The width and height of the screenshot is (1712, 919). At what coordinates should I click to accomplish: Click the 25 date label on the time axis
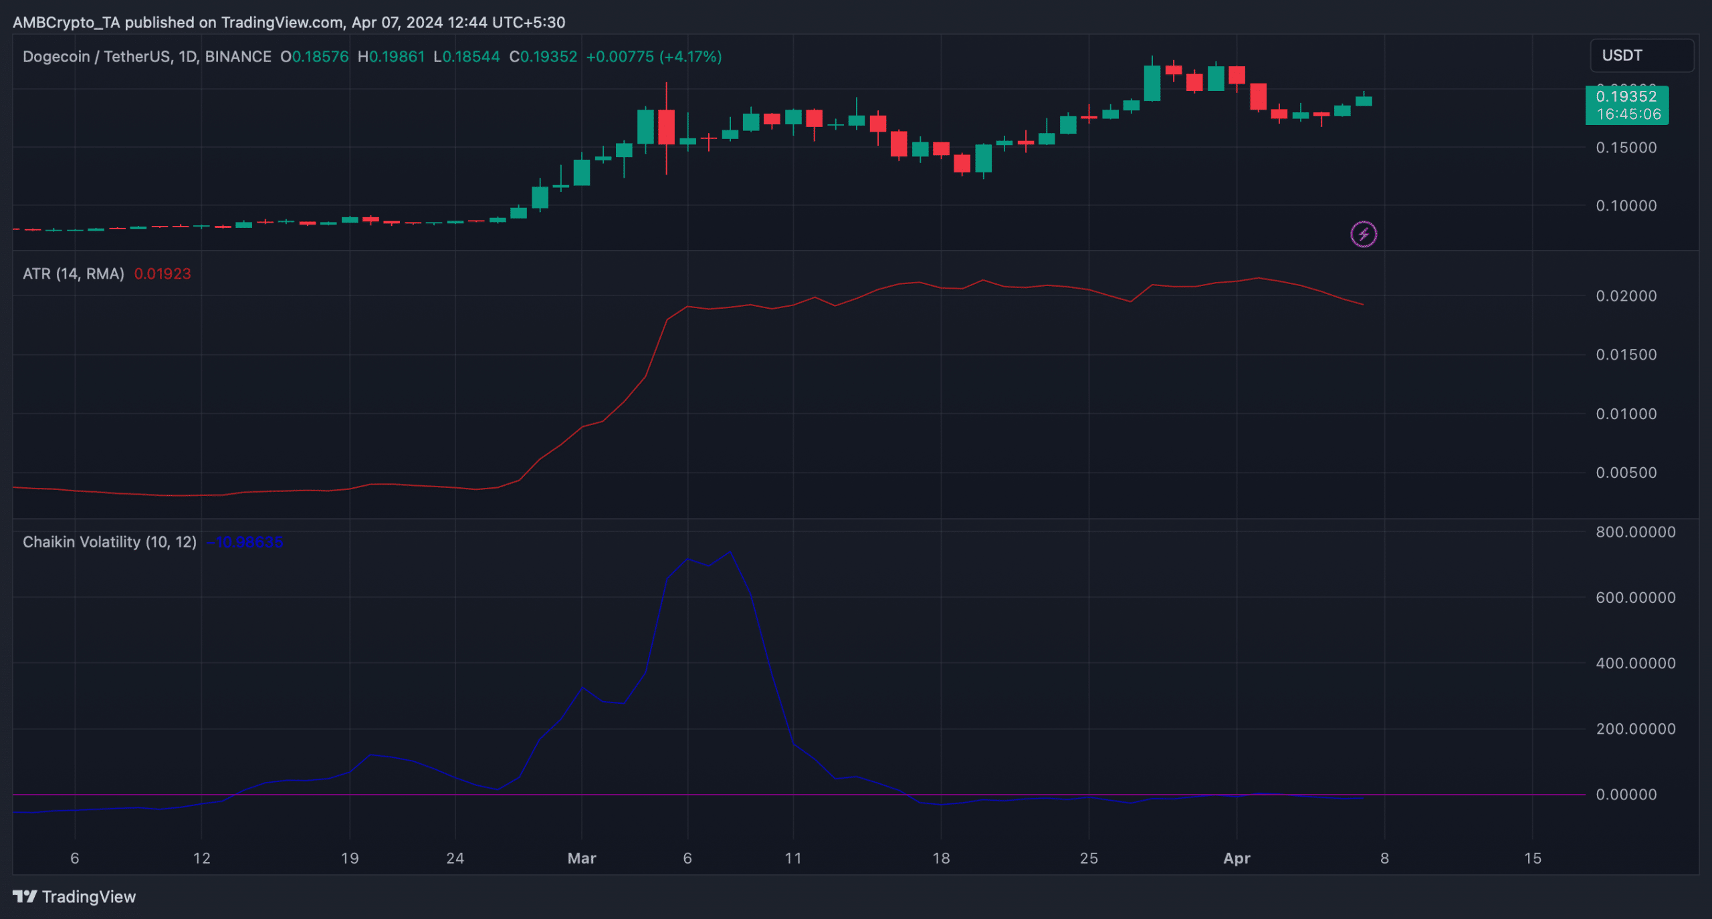point(1089,859)
